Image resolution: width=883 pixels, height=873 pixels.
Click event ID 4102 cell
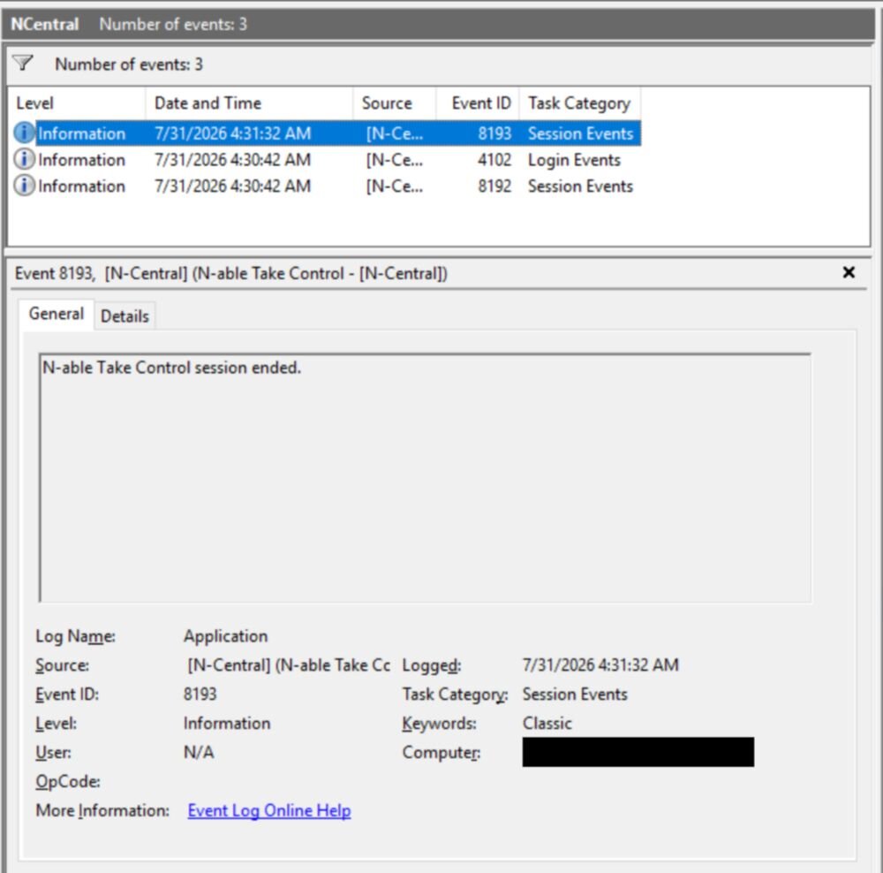494,160
